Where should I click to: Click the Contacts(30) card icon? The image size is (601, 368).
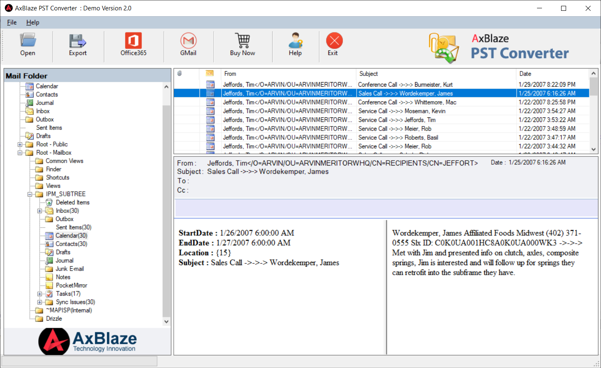(x=49, y=244)
